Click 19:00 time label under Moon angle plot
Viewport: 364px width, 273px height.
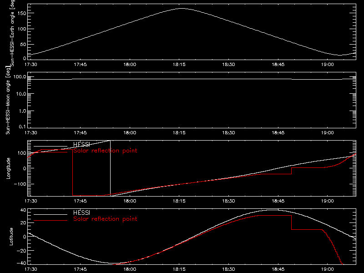[x=327, y=132]
